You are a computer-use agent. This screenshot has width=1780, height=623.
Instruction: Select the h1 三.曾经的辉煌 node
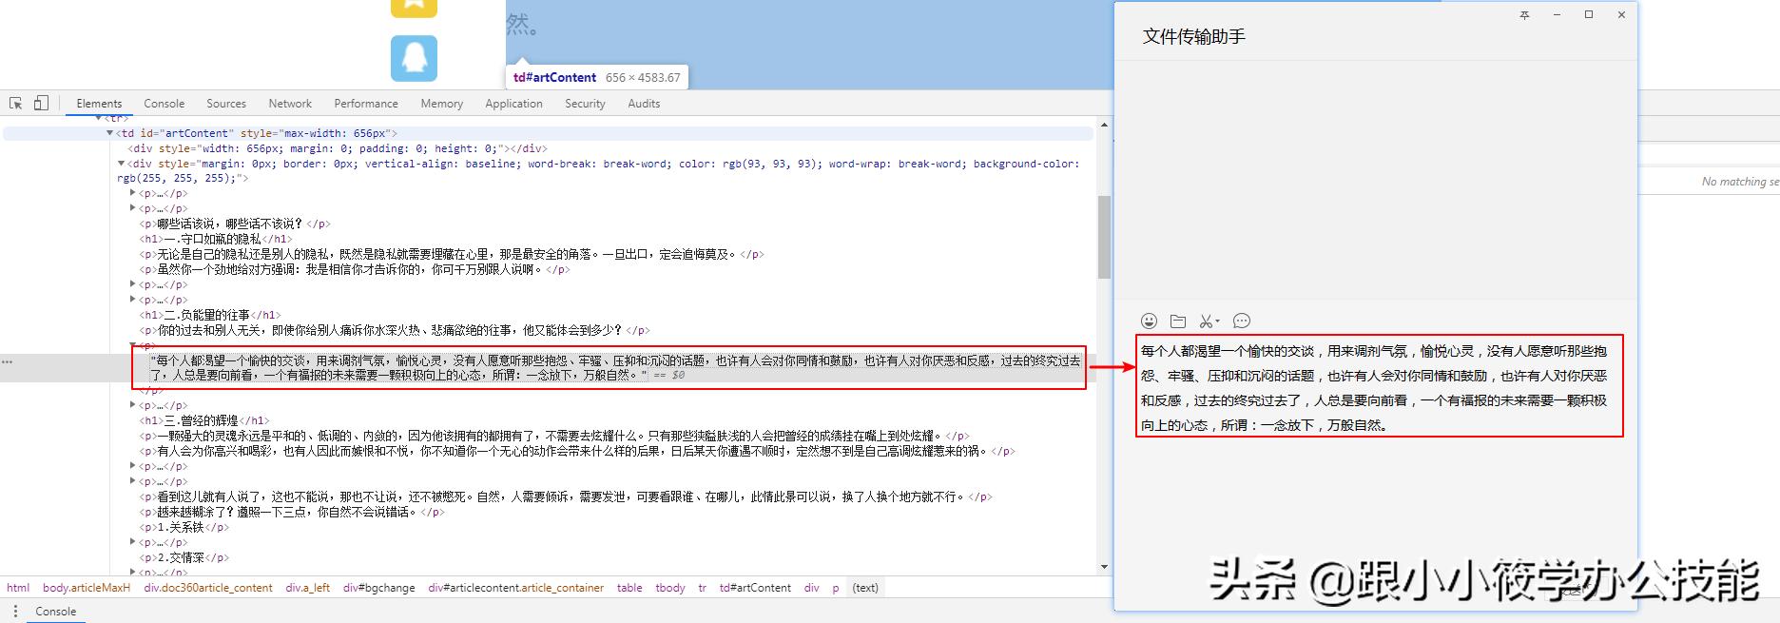(x=204, y=420)
